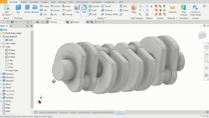Click the ViewCube in the viewport

point(202,35)
